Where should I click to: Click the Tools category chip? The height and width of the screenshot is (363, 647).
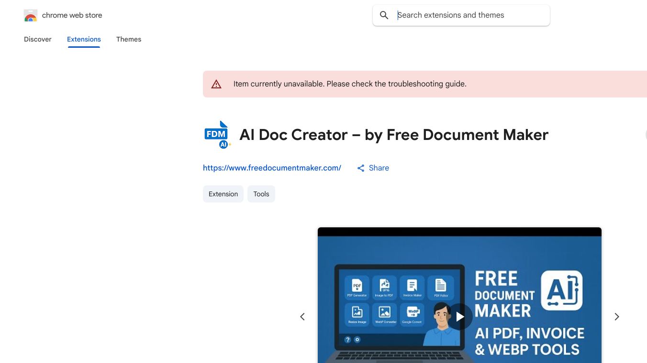[x=261, y=194]
